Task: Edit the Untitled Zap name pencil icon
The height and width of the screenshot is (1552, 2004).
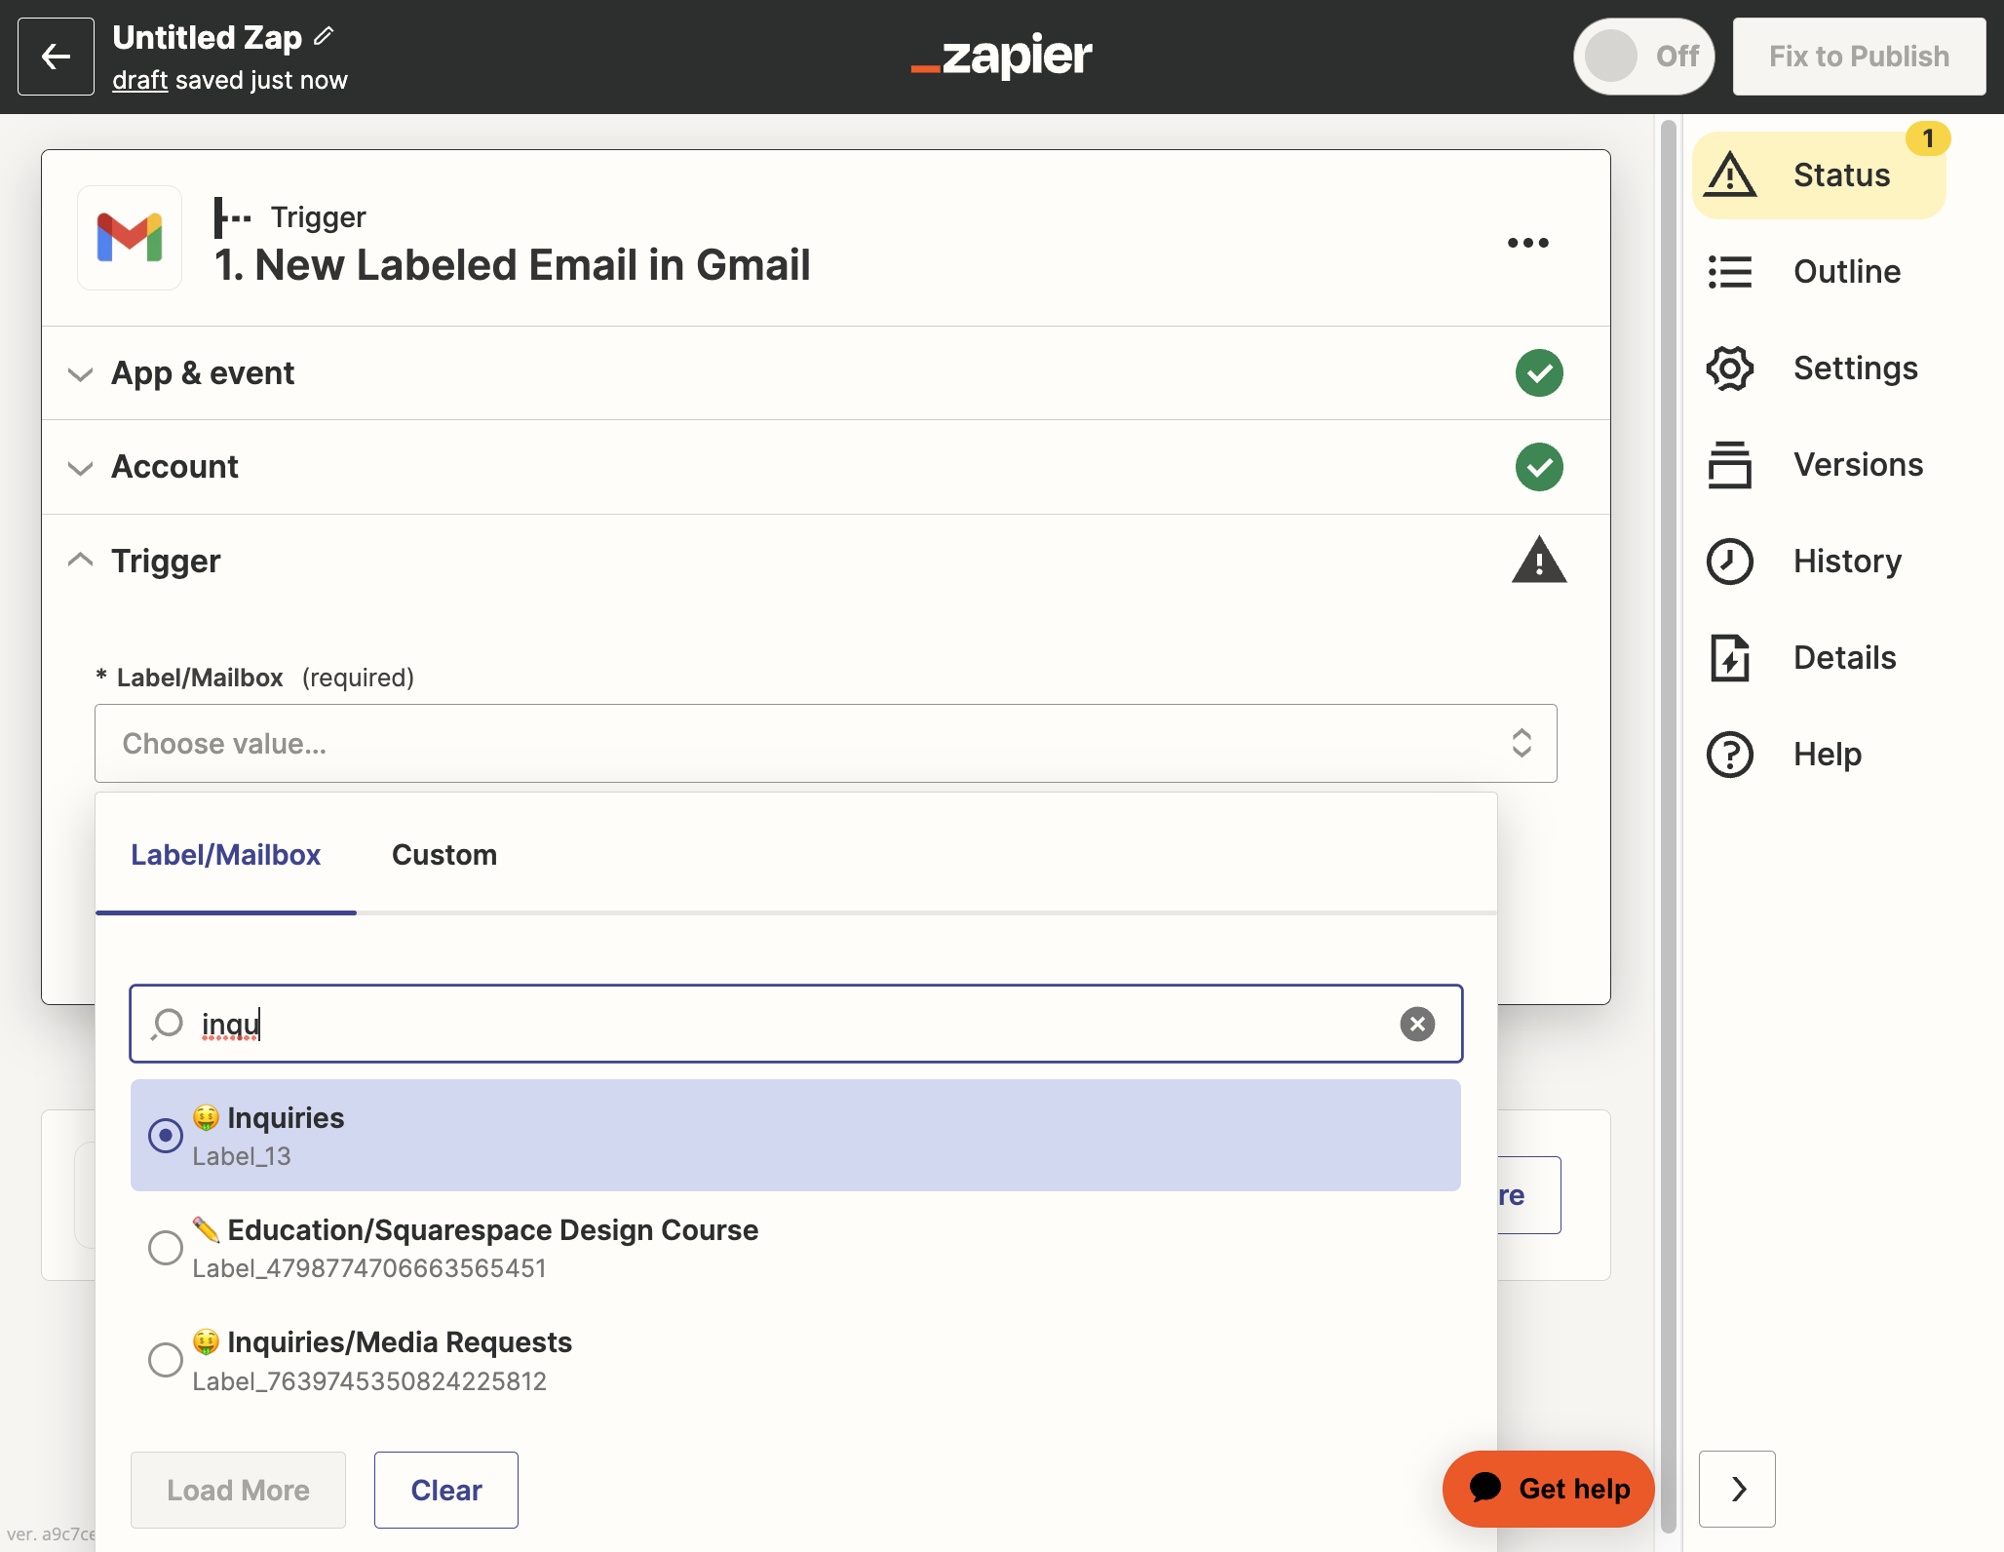Action: [x=325, y=37]
